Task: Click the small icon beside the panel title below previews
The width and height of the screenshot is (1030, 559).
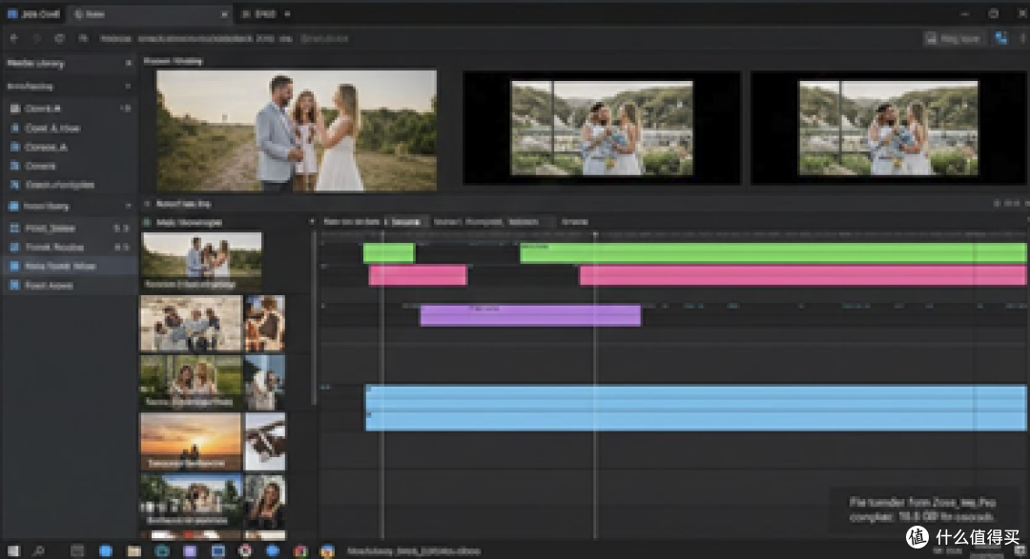Action: pos(147,204)
